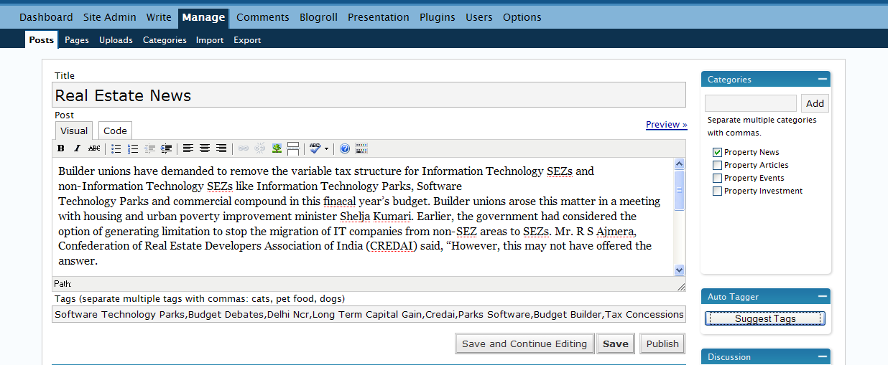This screenshot has height=365, width=888.
Task: Insert an unordered bullet list
Action: [x=116, y=148]
